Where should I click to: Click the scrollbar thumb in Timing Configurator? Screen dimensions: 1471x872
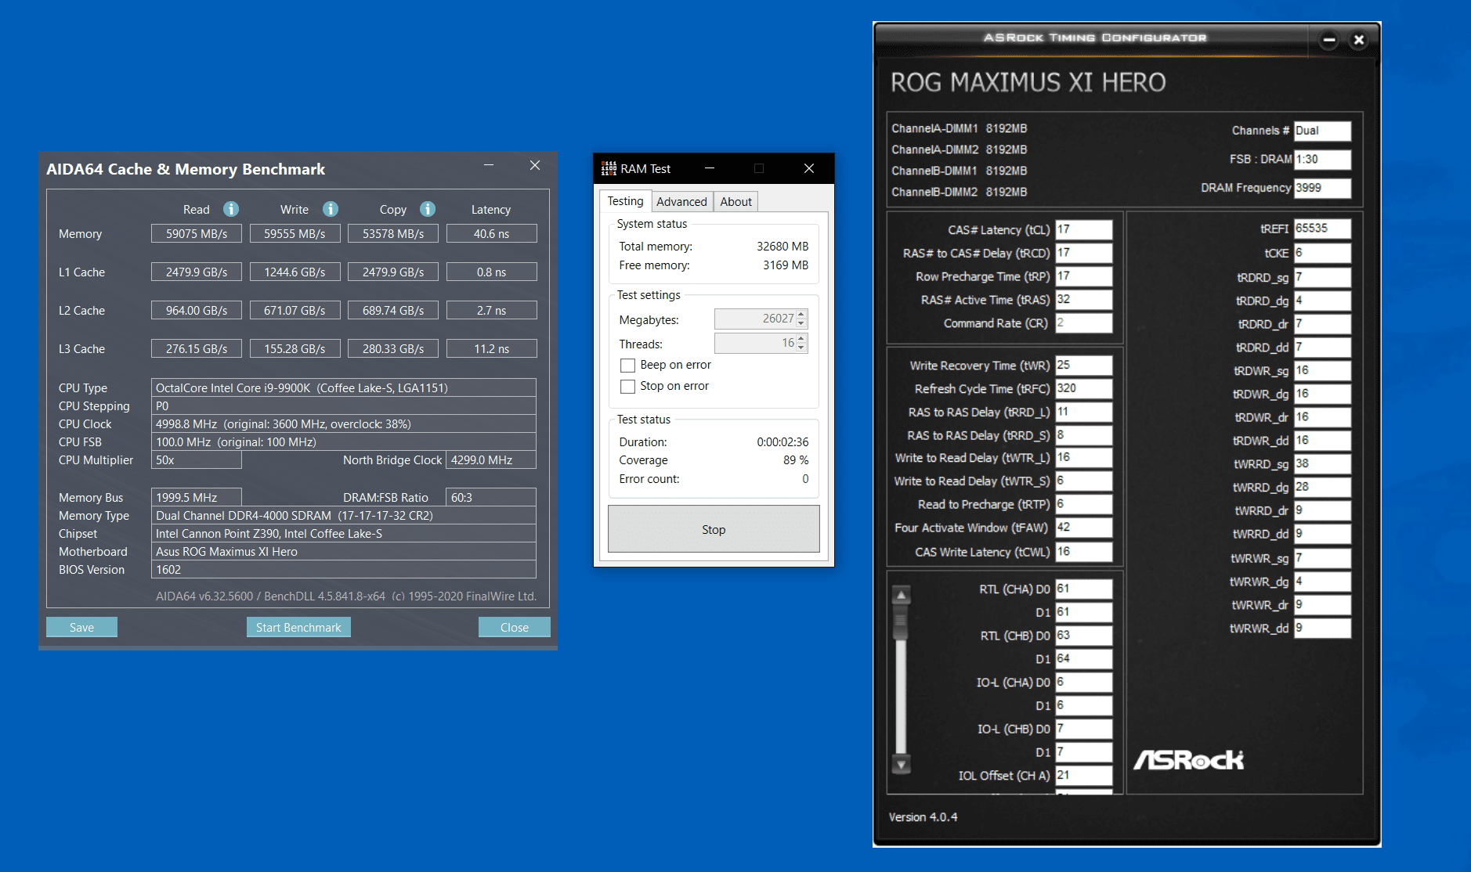click(901, 622)
